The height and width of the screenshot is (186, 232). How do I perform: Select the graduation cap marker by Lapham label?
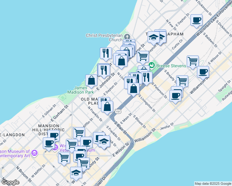(154, 38)
